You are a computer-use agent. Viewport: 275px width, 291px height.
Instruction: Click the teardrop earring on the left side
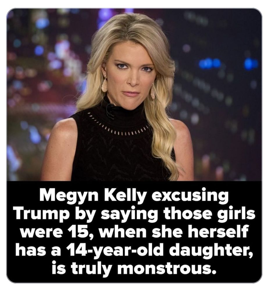104,85
